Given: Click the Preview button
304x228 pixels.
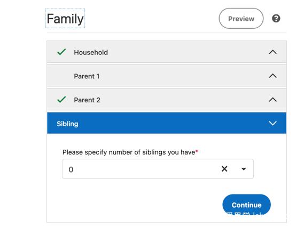Looking at the screenshot, I should (241, 19).
